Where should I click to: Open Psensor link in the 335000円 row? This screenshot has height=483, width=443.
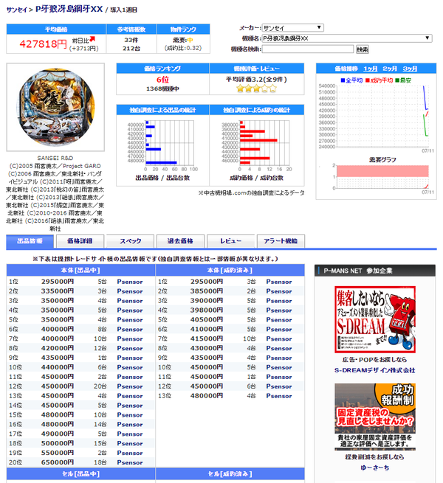tap(130, 291)
